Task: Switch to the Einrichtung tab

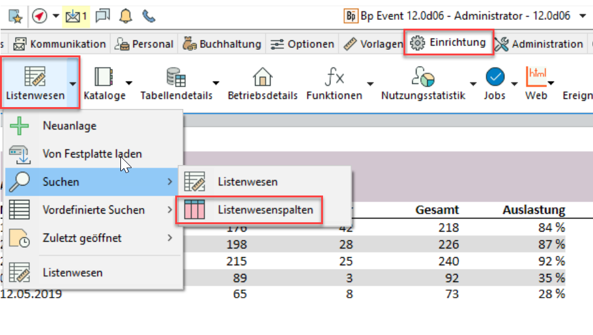Action: [449, 42]
